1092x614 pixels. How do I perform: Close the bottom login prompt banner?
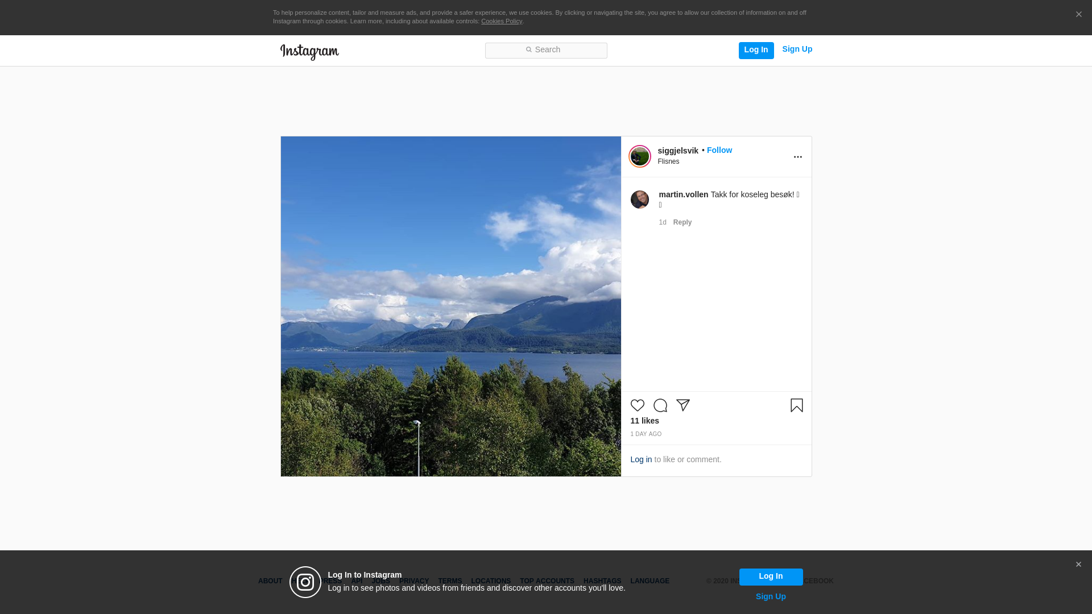[x=1078, y=565]
